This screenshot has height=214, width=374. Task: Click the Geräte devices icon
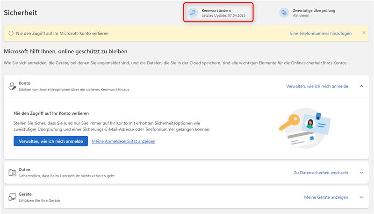(x=12, y=197)
